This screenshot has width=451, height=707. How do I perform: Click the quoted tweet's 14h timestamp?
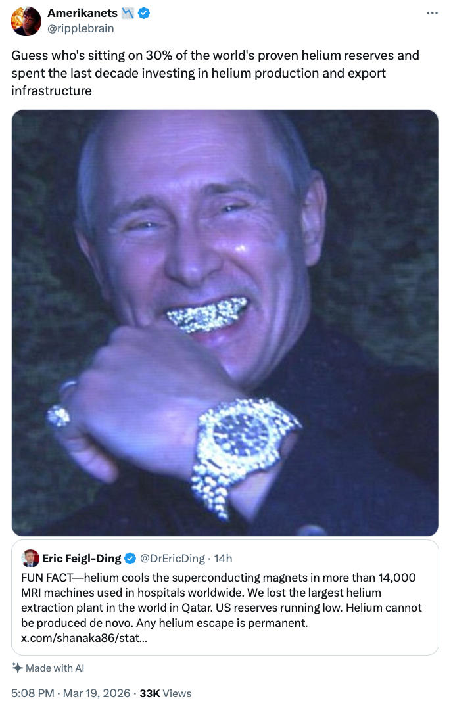[x=224, y=559]
